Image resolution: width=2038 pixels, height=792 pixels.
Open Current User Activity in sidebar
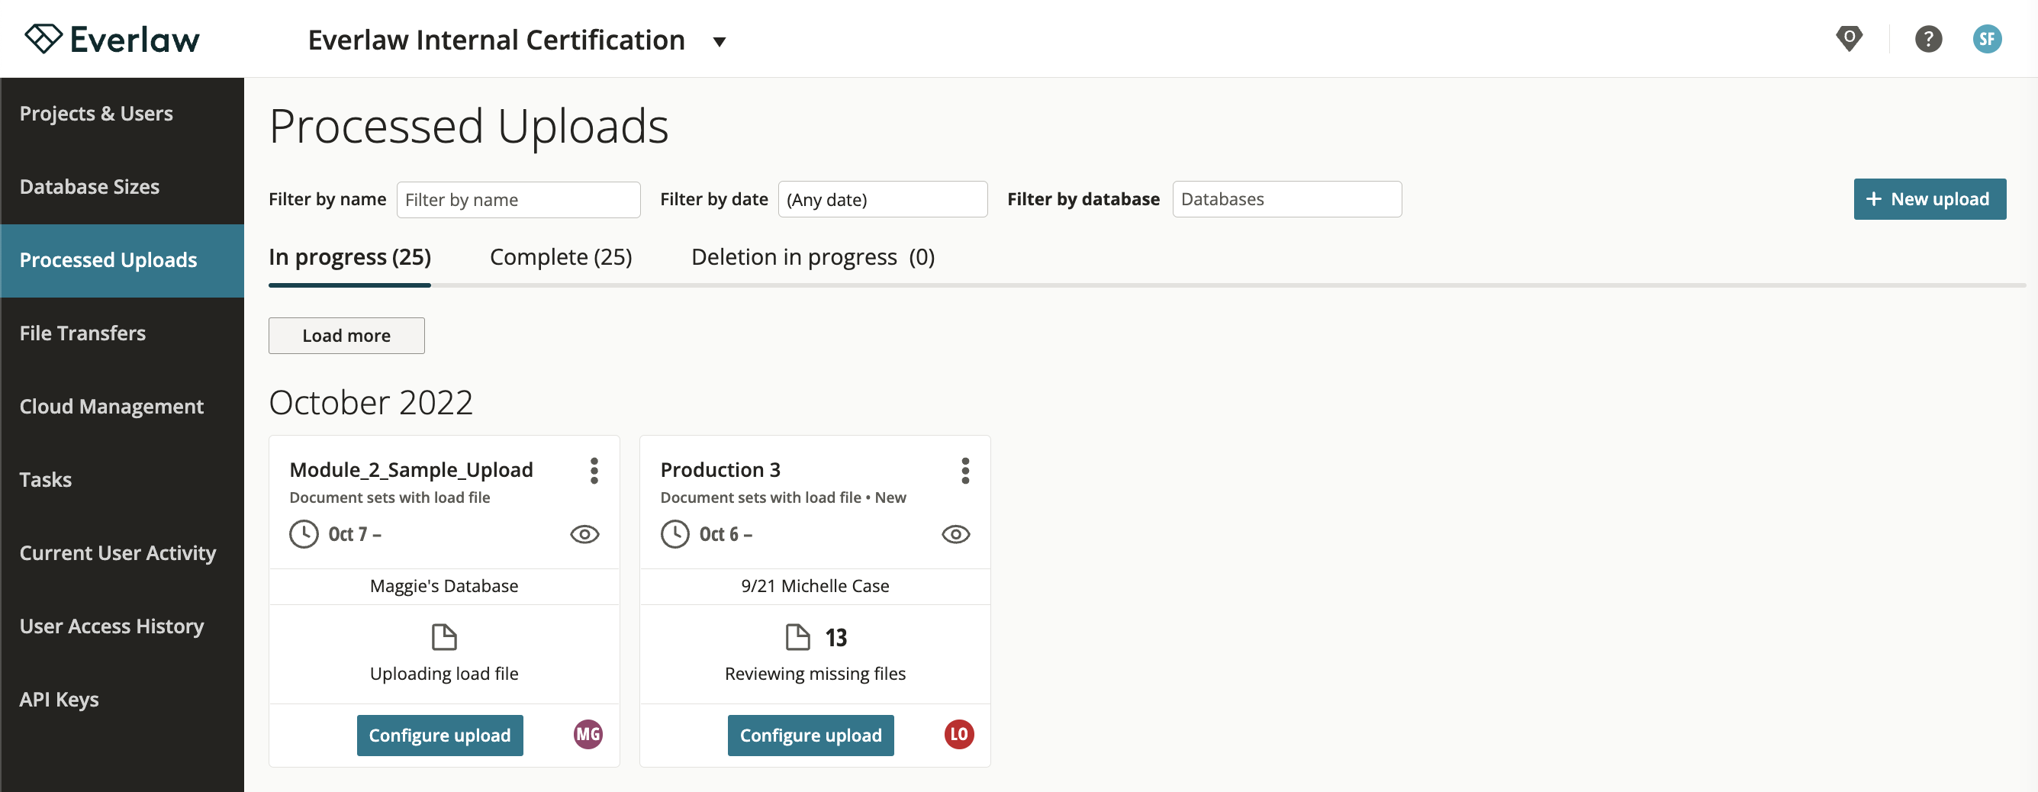(122, 553)
